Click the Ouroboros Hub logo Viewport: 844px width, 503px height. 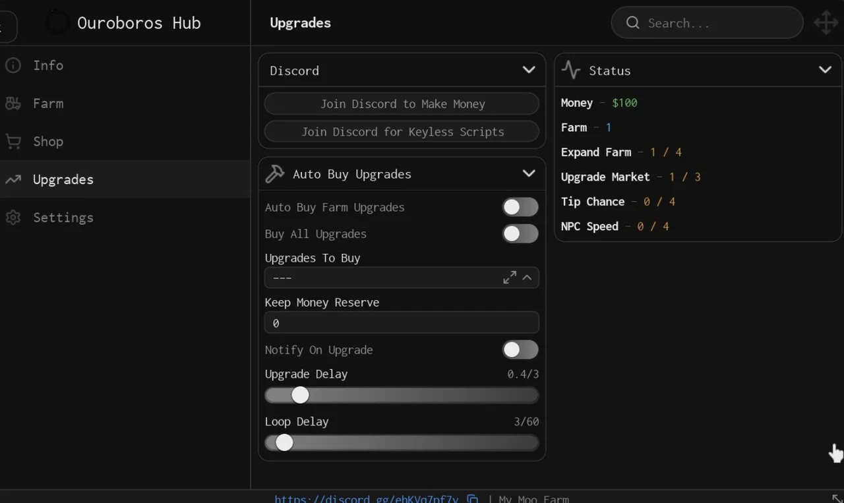pyautogui.click(x=57, y=23)
